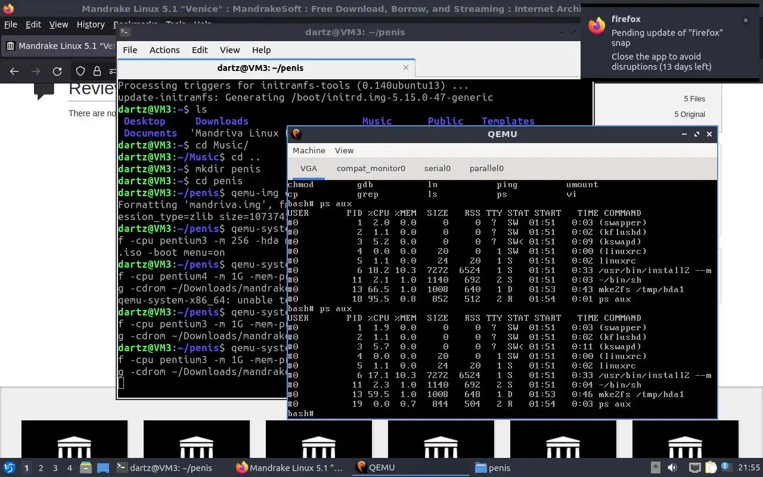Click the Reviews speech-bubble icon on archive page
Viewport: 763px width, 477px height.
45,91
